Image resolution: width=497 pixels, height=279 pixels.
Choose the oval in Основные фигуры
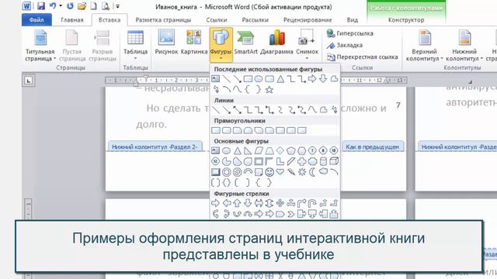[226, 151]
